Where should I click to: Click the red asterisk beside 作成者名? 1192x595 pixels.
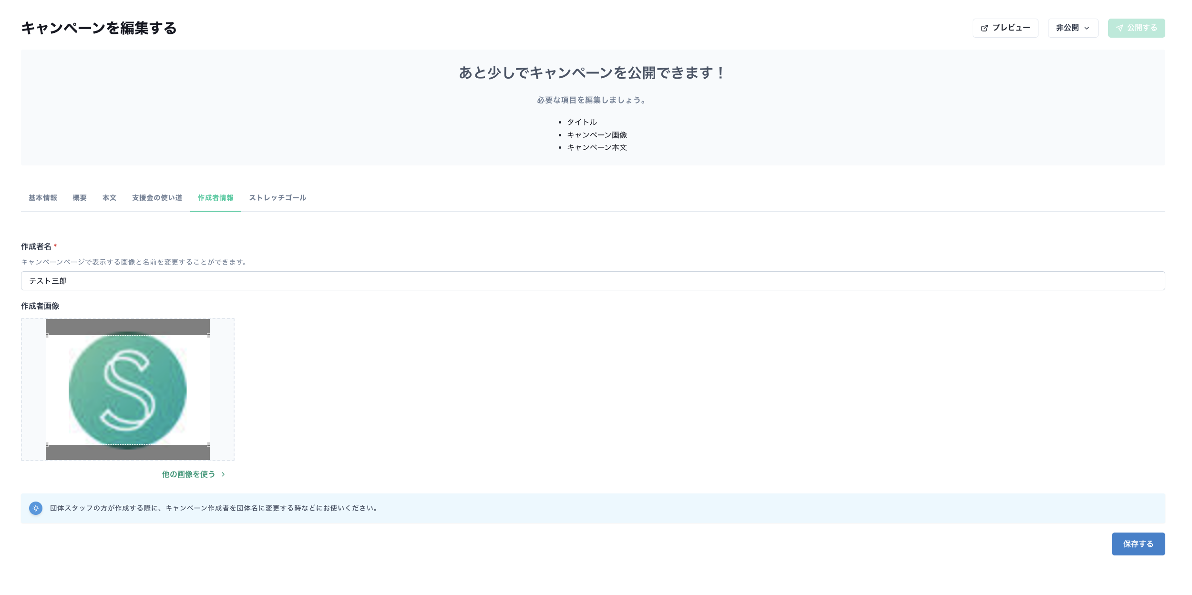click(x=56, y=246)
